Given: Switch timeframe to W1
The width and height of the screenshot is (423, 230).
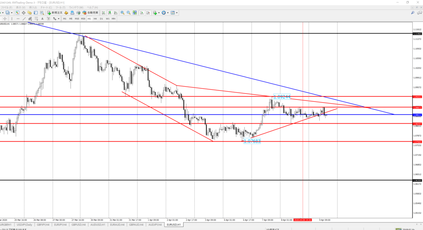Looking at the screenshot, I should [x=108, y=19].
